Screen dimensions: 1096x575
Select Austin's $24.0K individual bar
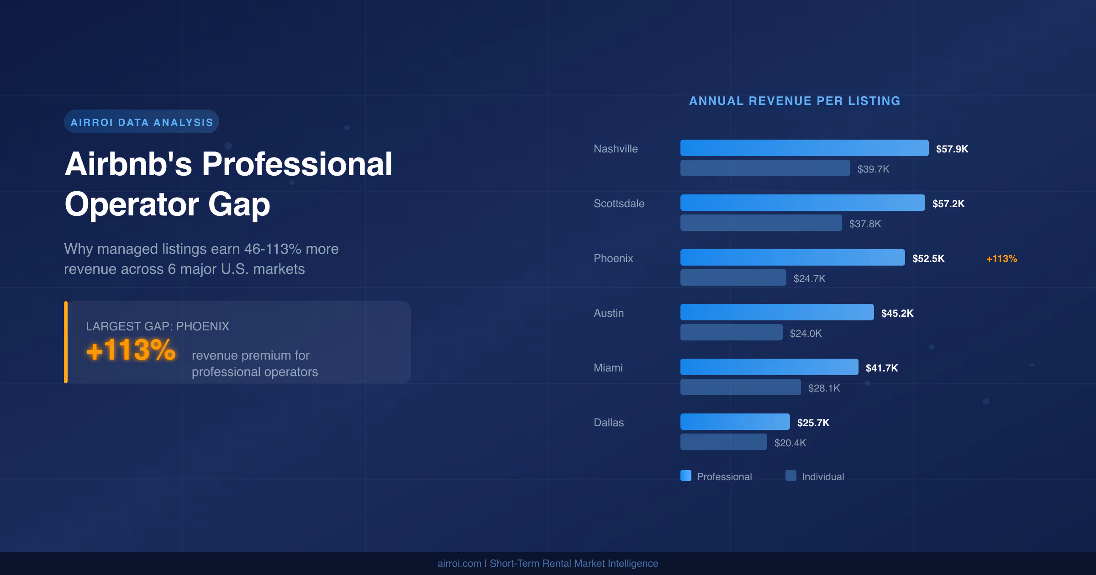point(731,333)
